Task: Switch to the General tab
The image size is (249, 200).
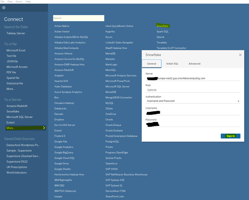Action: tap(151, 64)
